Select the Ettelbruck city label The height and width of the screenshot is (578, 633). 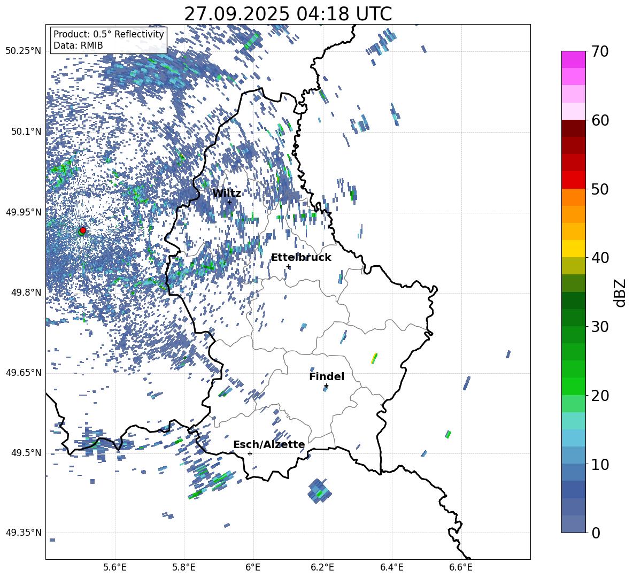tap(301, 258)
